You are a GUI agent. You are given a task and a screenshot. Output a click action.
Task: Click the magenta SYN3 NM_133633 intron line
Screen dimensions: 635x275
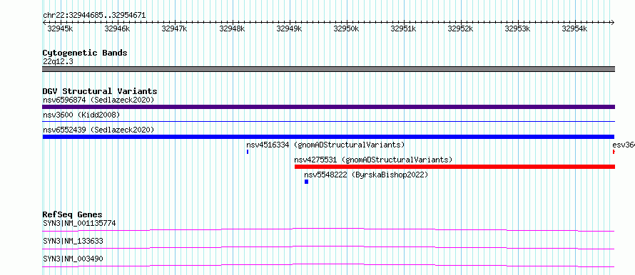(328, 247)
